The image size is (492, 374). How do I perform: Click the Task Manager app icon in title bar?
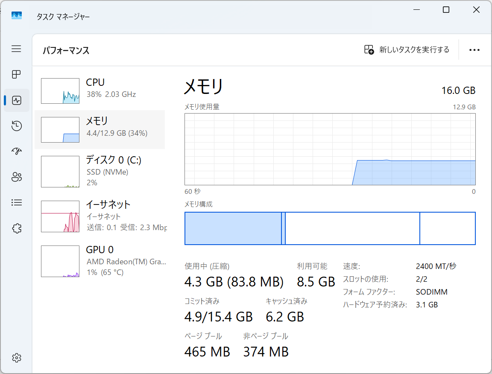16,16
